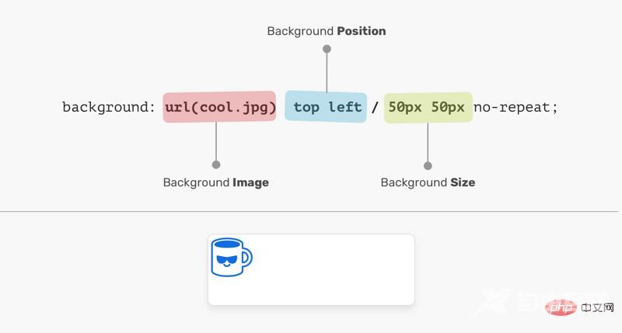Click the connector line above top left
The height and width of the screenshot is (333, 622).
click(327, 74)
